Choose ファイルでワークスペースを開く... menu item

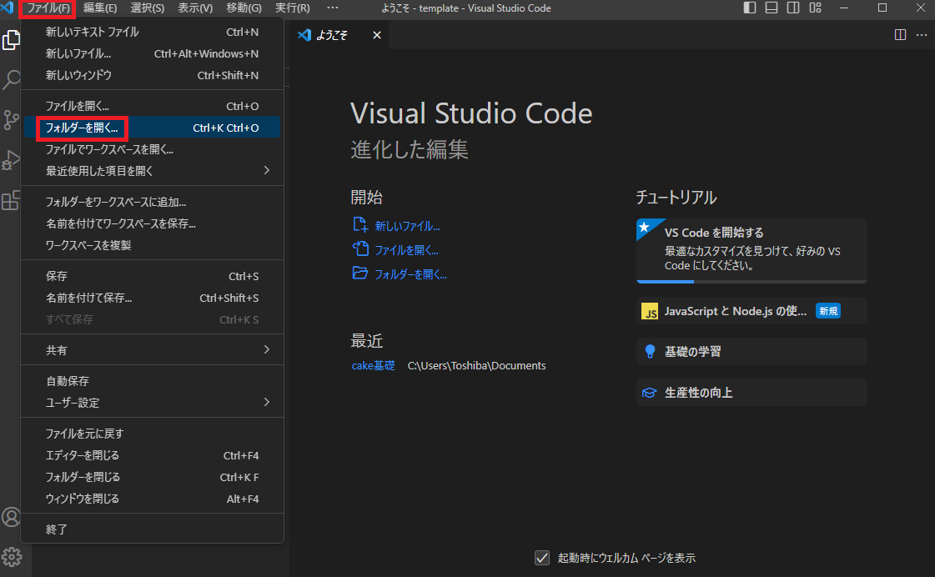[x=152, y=149]
